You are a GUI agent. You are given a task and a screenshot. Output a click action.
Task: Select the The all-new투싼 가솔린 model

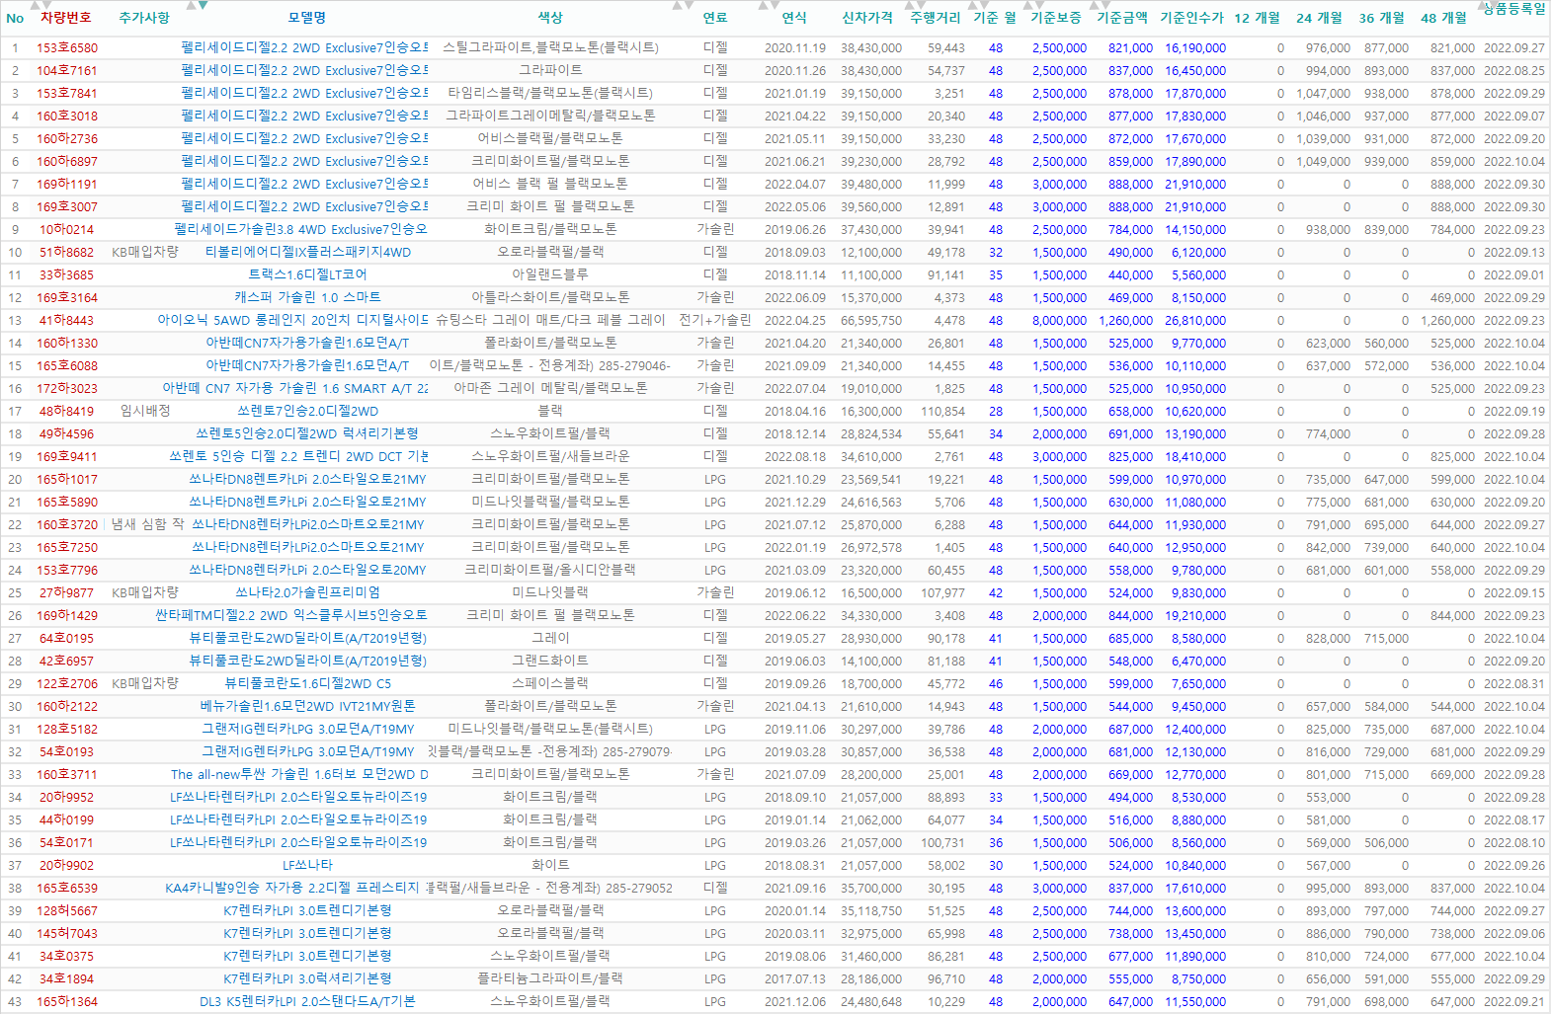coord(299,774)
